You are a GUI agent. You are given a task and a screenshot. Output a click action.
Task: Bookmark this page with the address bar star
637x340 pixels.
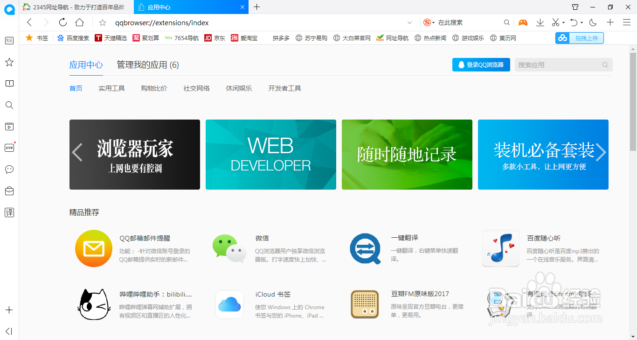[103, 22]
